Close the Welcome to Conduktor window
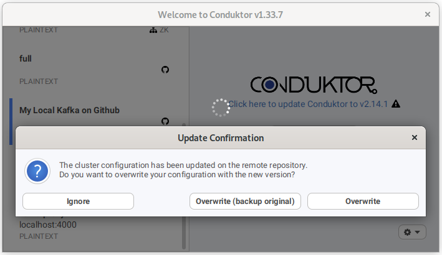This screenshot has height=255, width=442. (x=428, y=14)
